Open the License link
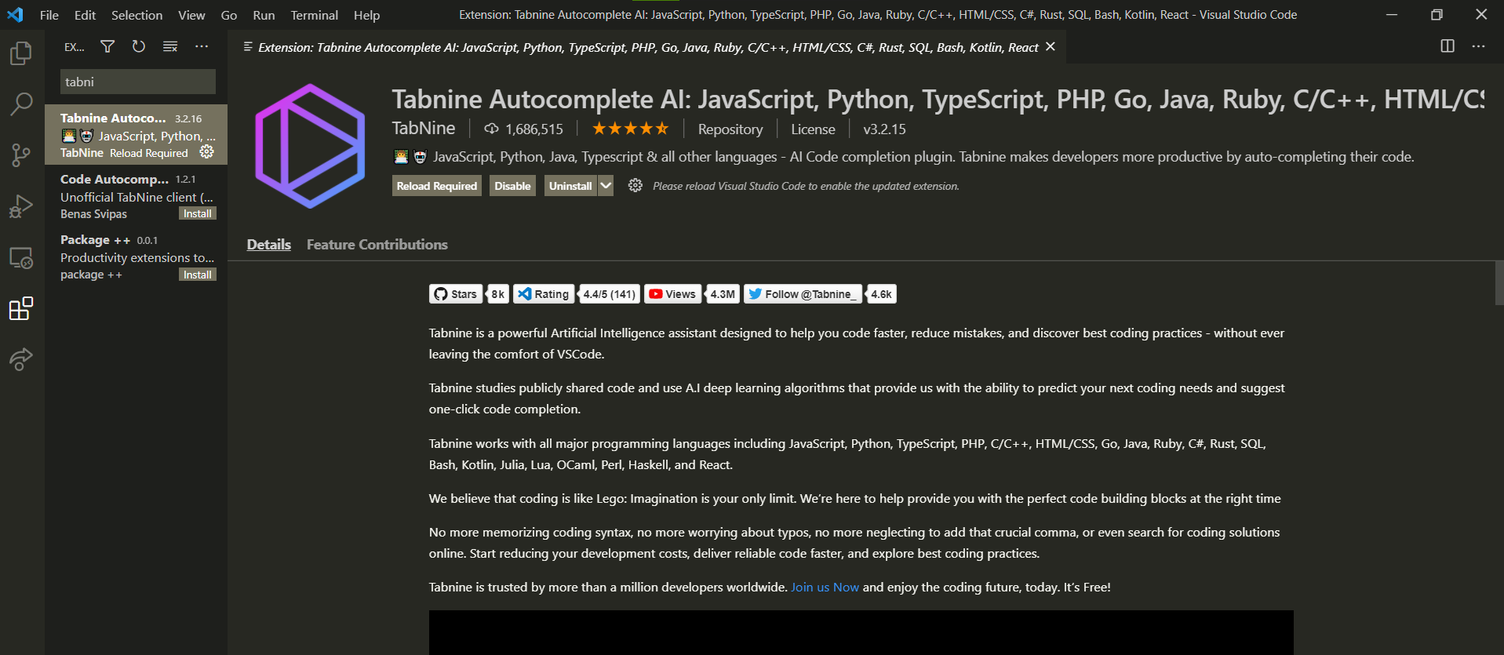The image size is (1504, 655). (x=813, y=129)
